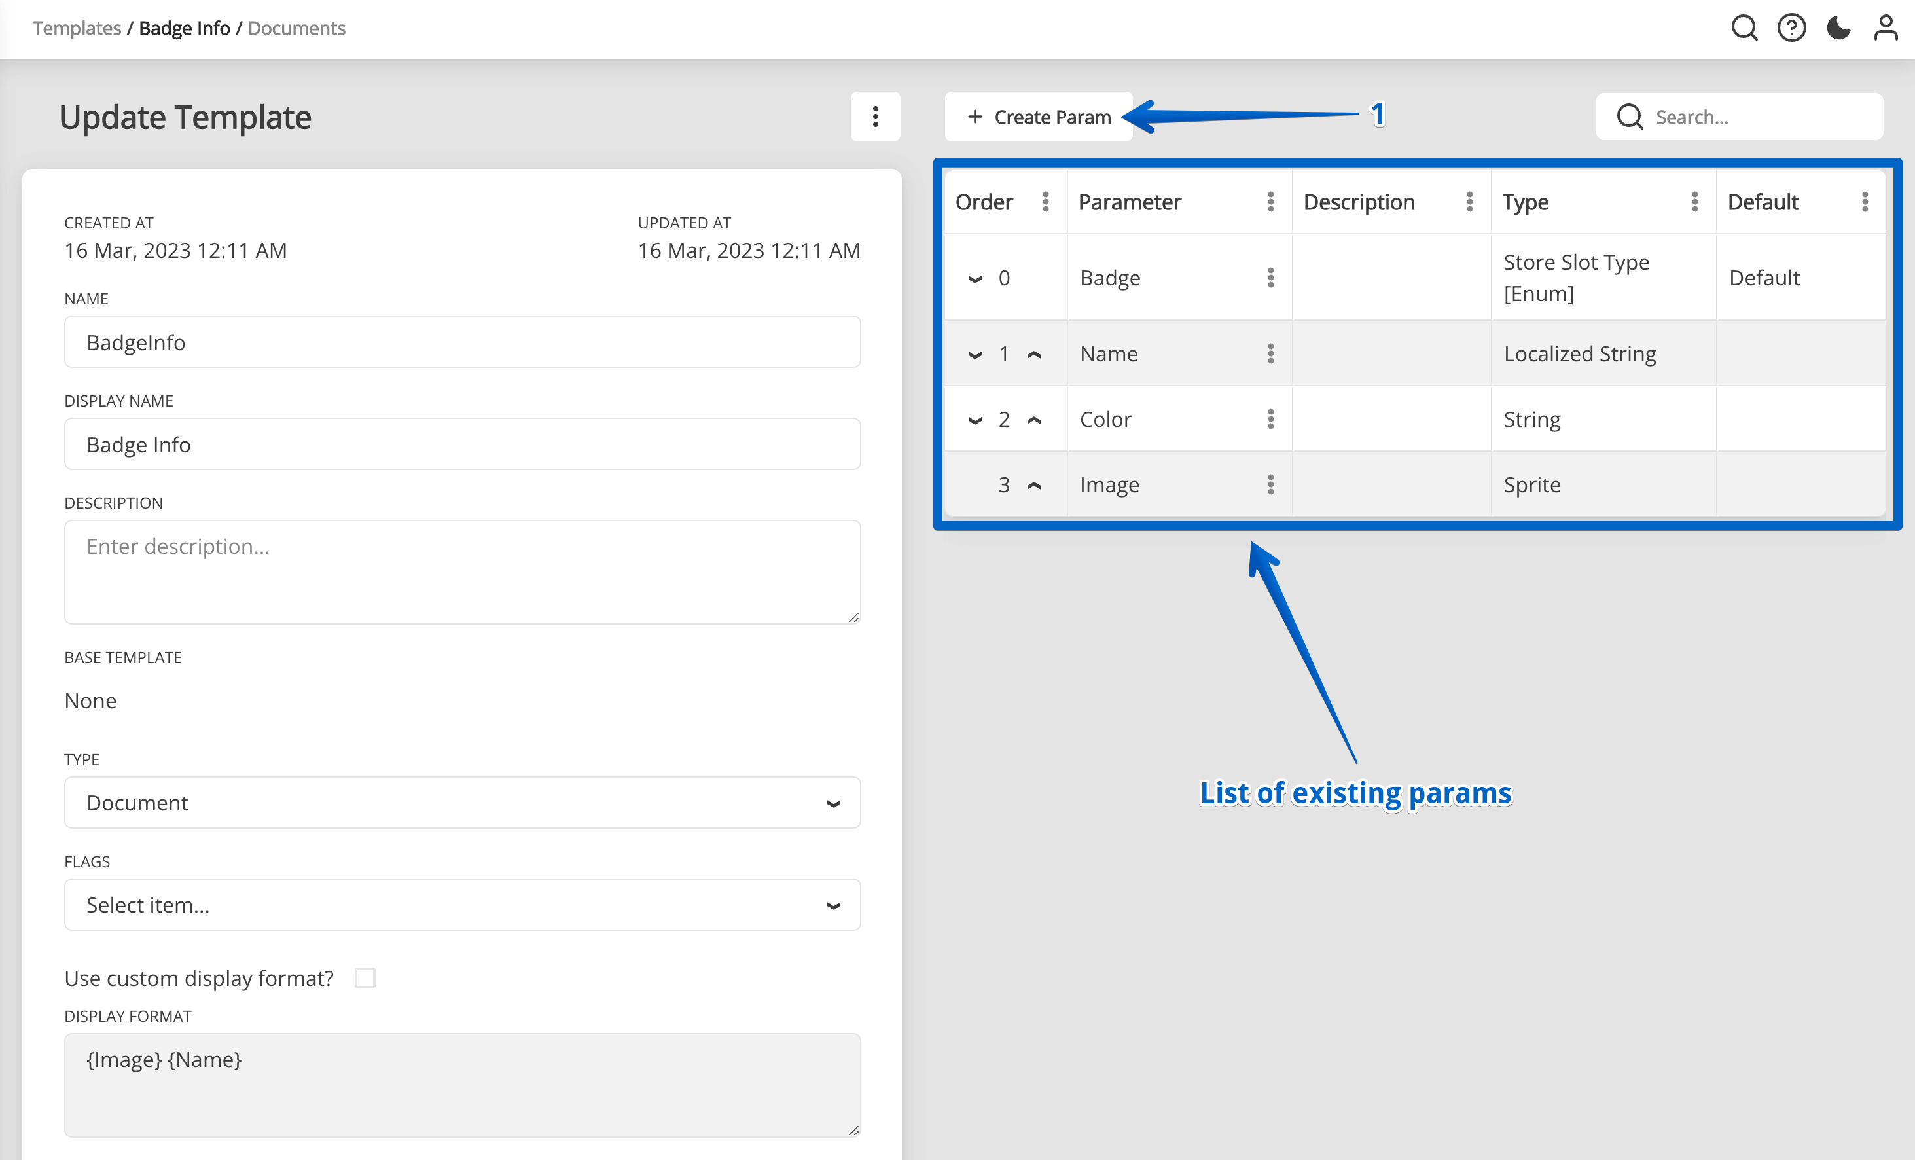Open the help icon in the top bar
Viewport: 1915px width, 1160px height.
coord(1791,28)
